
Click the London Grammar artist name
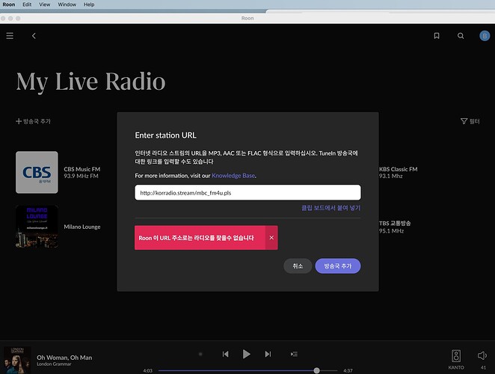pyautogui.click(x=54, y=364)
